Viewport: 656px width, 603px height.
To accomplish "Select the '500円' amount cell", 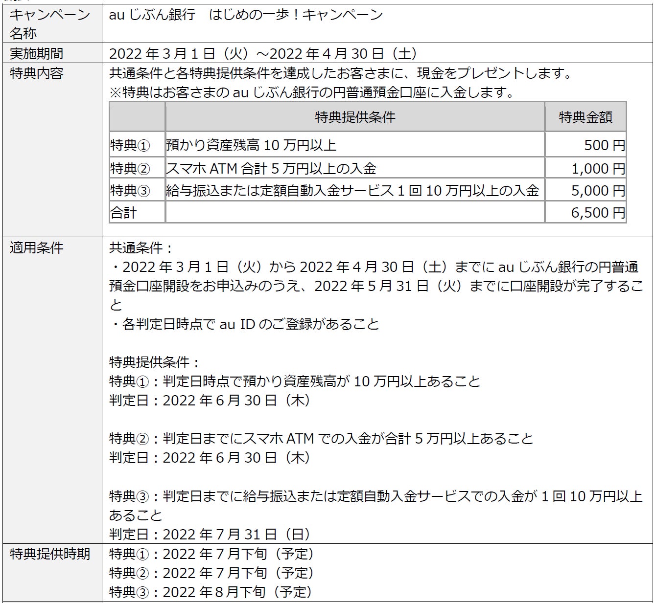I will 586,145.
